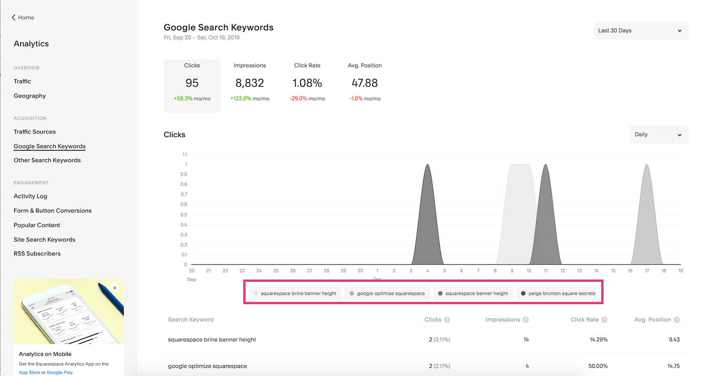The height and width of the screenshot is (376, 714).
Task: Click the Analytics sidebar heading
Action: (x=31, y=44)
